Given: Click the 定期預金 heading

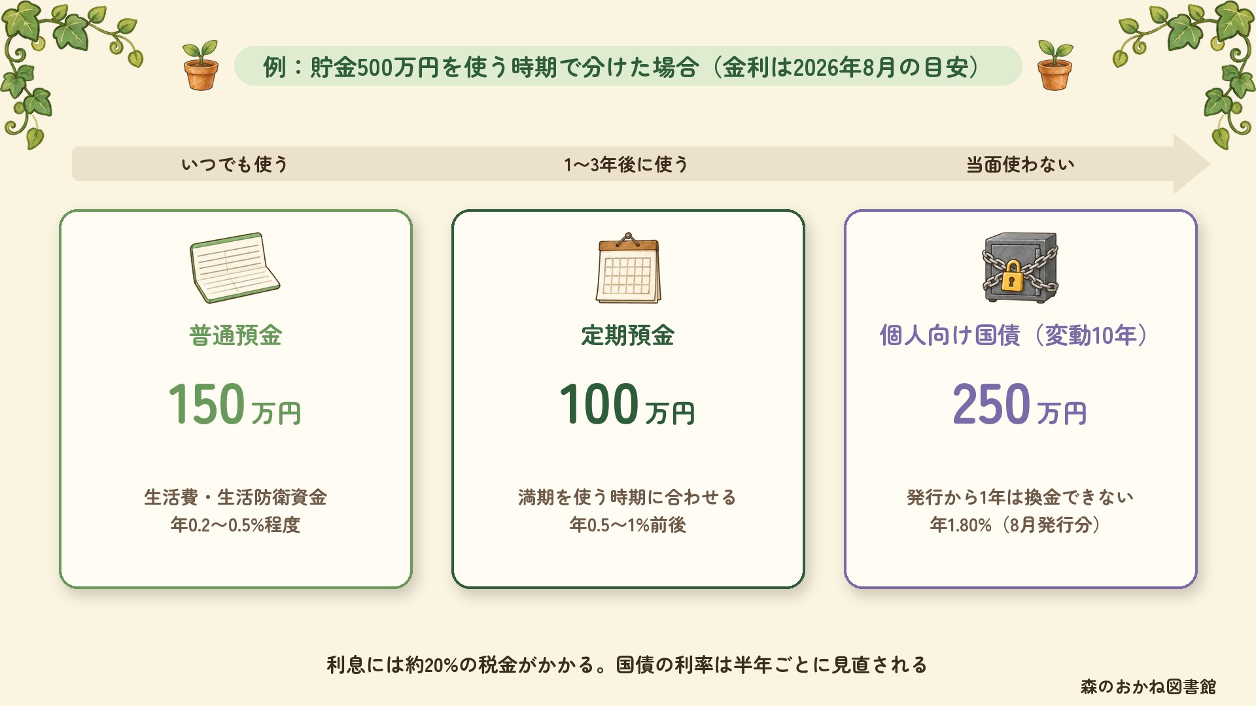Looking at the screenshot, I should pyautogui.click(x=628, y=335).
